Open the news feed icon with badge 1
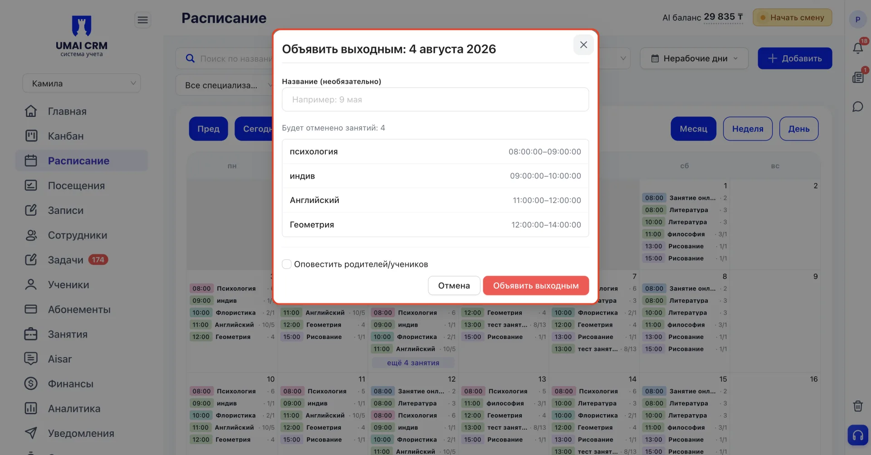This screenshot has width=871, height=455. point(857,77)
